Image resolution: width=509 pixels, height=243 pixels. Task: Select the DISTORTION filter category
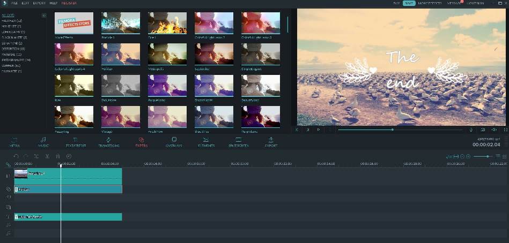[13, 49]
